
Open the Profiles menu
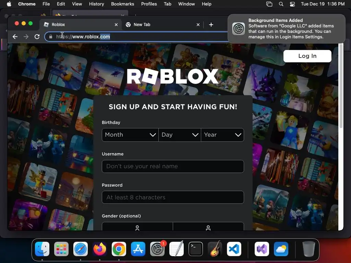point(149,4)
